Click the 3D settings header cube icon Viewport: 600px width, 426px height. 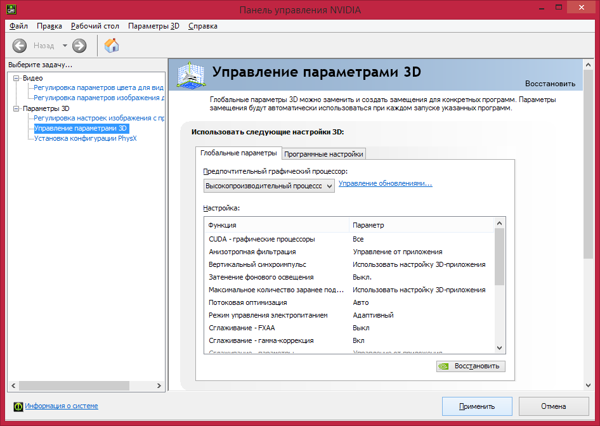(x=191, y=75)
